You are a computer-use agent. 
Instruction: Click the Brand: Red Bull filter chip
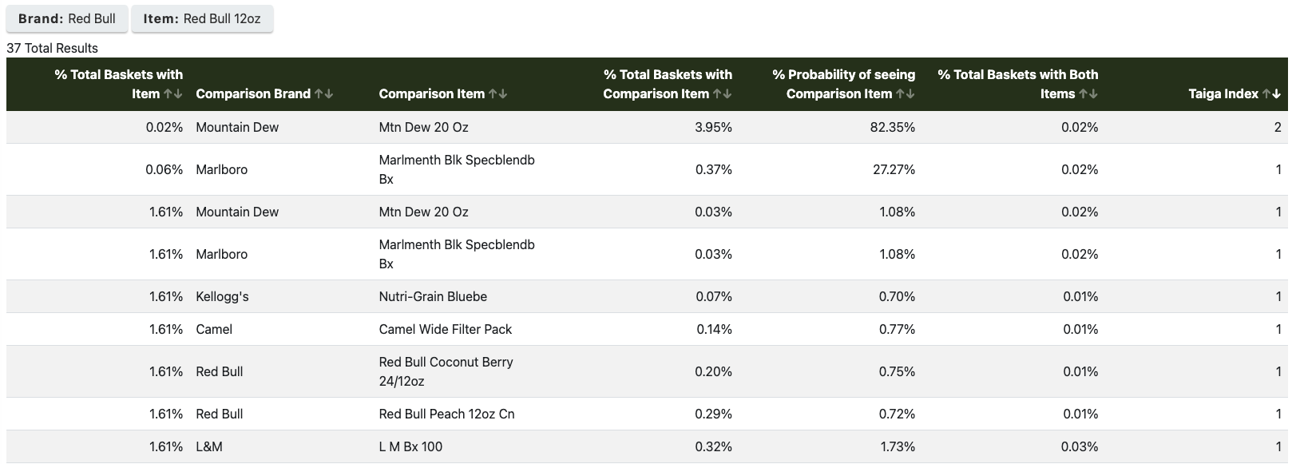coord(66,18)
